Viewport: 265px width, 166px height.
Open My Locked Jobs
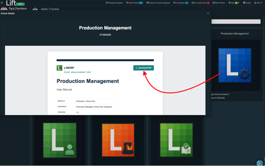pos(201,3)
